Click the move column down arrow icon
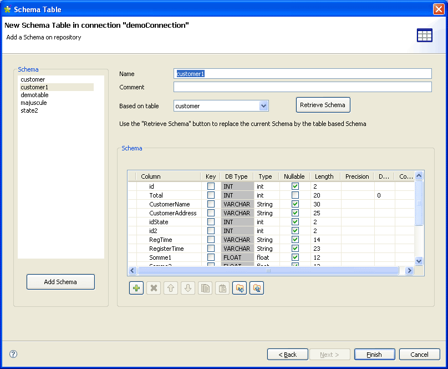 [x=188, y=288]
